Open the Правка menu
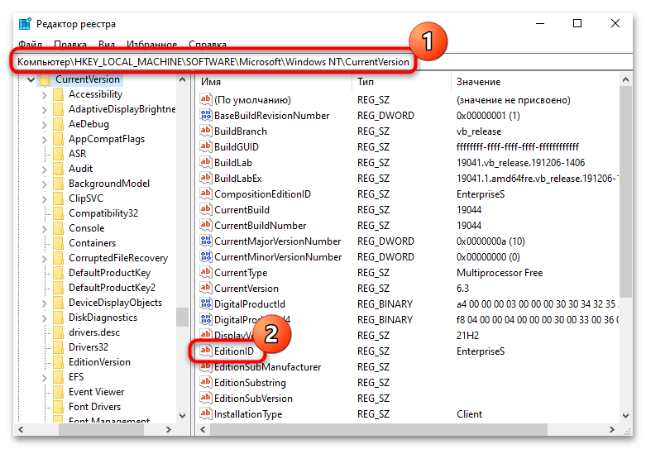 pos(70,44)
